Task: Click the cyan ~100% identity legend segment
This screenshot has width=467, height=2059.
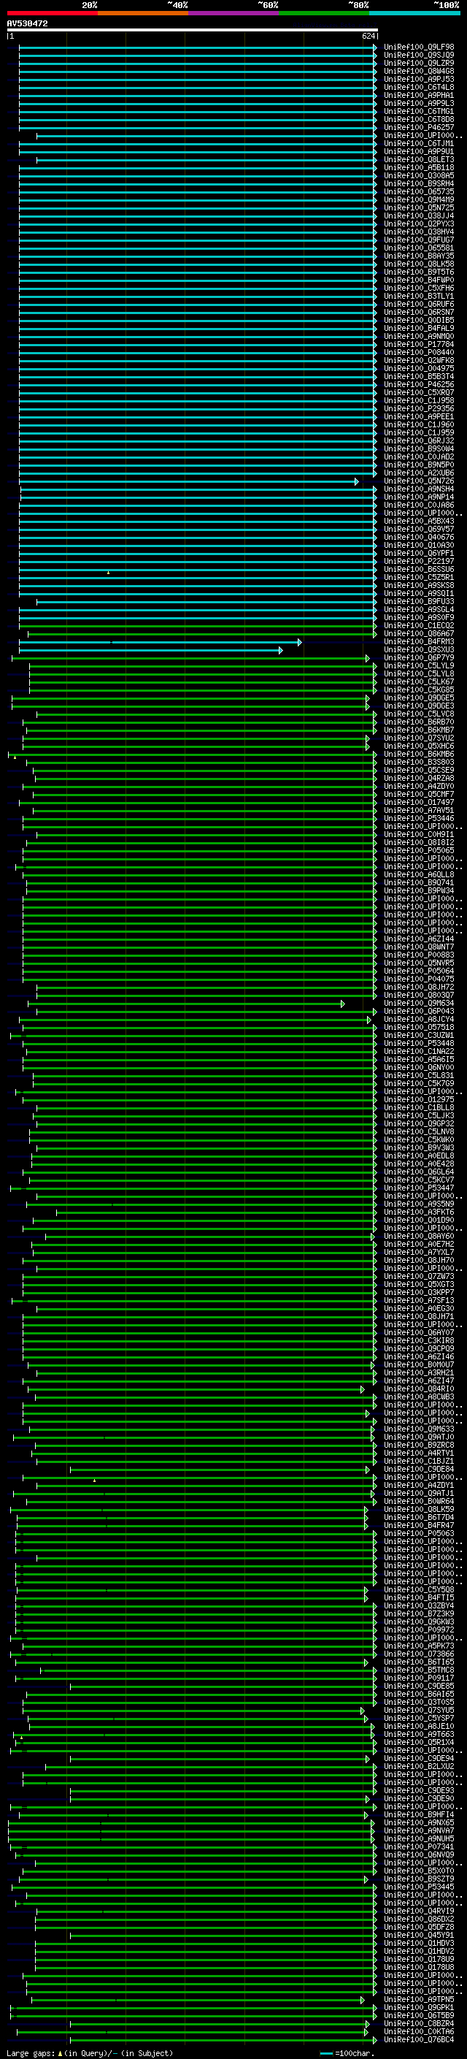Action: click(414, 13)
